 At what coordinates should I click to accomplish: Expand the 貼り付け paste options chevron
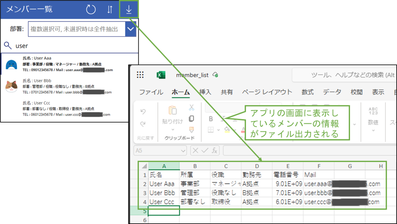173,129
